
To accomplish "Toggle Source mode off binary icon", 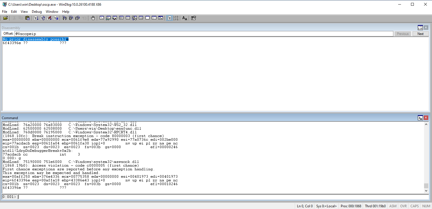I will pos(176,18).
